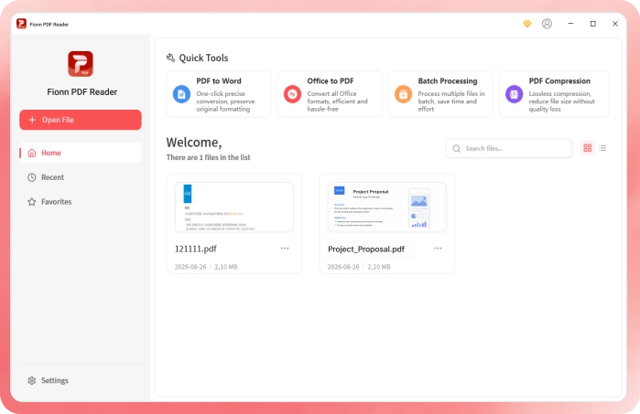The image size is (640, 414).
Task: Click the Fionn PDF Reader sidebar logo
Action: pyautogui.click(x=81, y=64)
